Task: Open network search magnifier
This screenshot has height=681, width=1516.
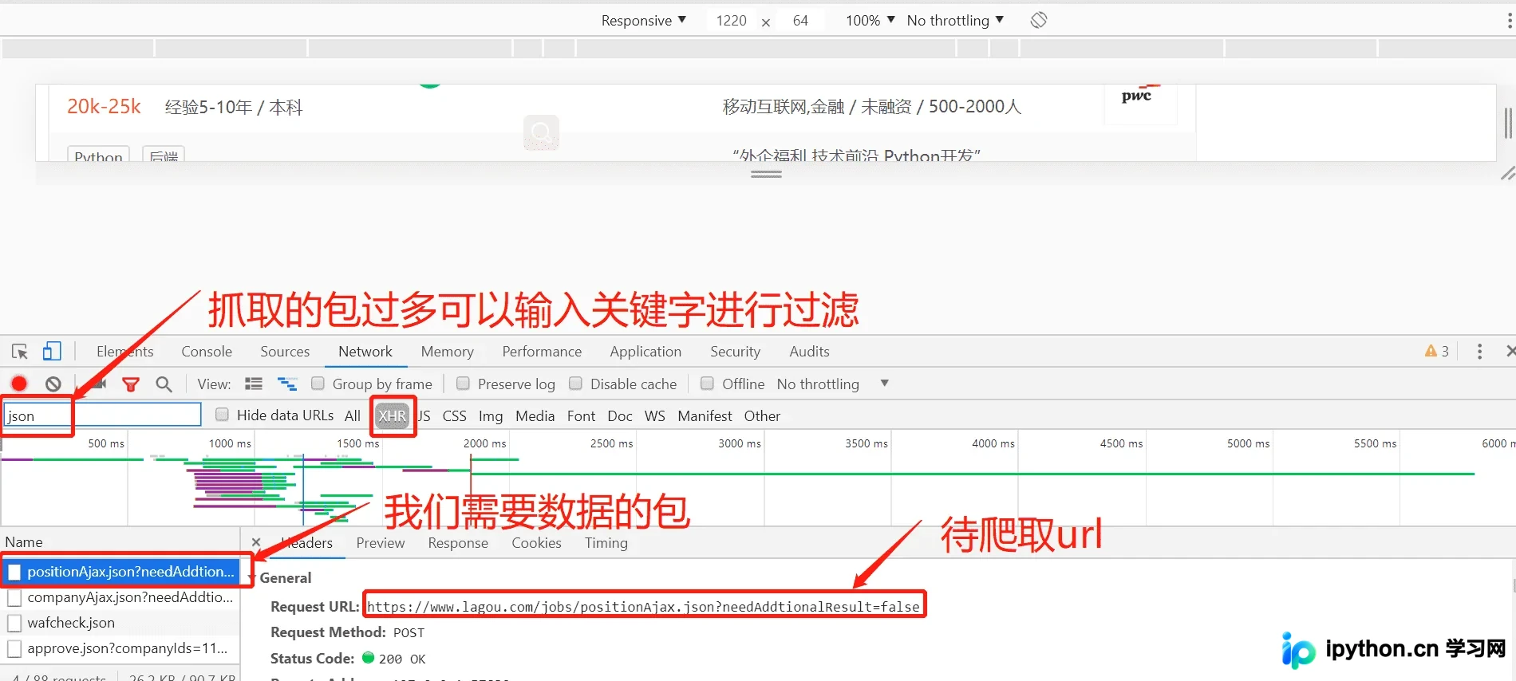Action: (164, 384)
